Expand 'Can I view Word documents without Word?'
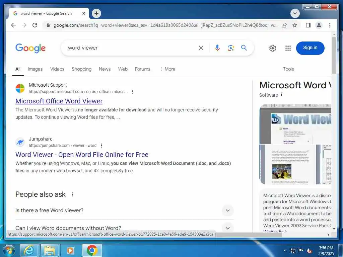The image size is (343, 257). [125, 228]
